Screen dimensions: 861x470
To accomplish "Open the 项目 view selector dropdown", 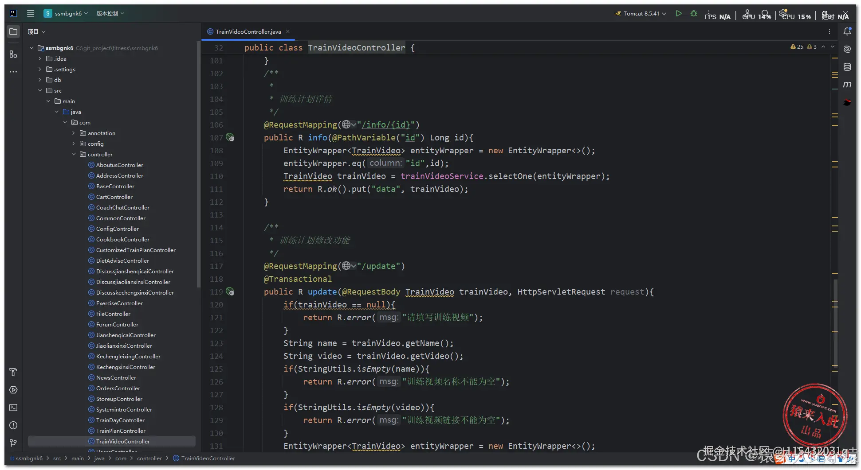I will [37, 31].
